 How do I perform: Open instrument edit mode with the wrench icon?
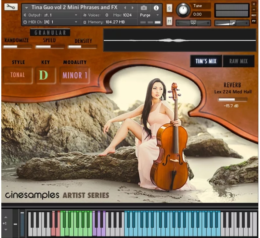[11, 7]
